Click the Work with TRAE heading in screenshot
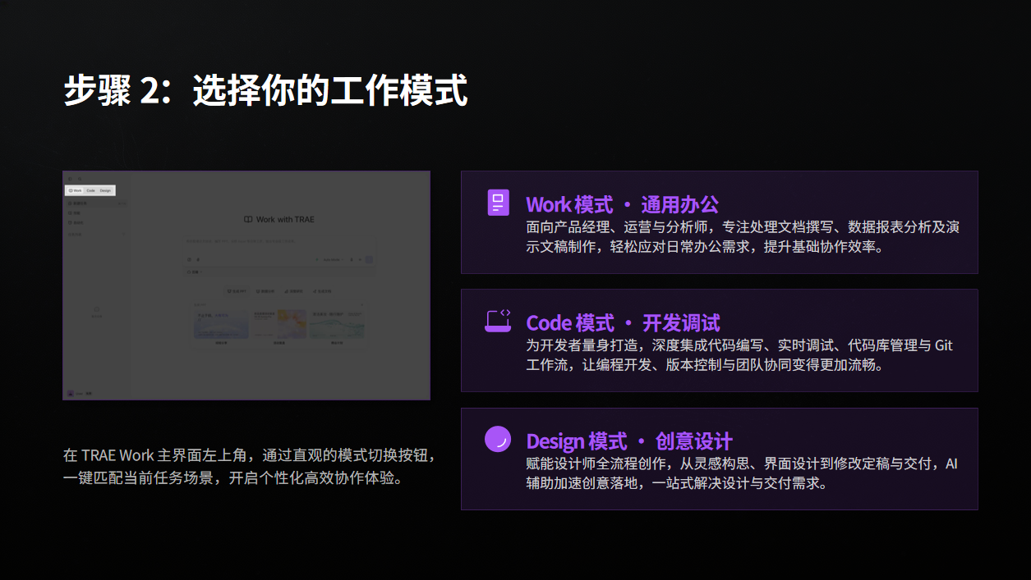 tap(285, 219)
